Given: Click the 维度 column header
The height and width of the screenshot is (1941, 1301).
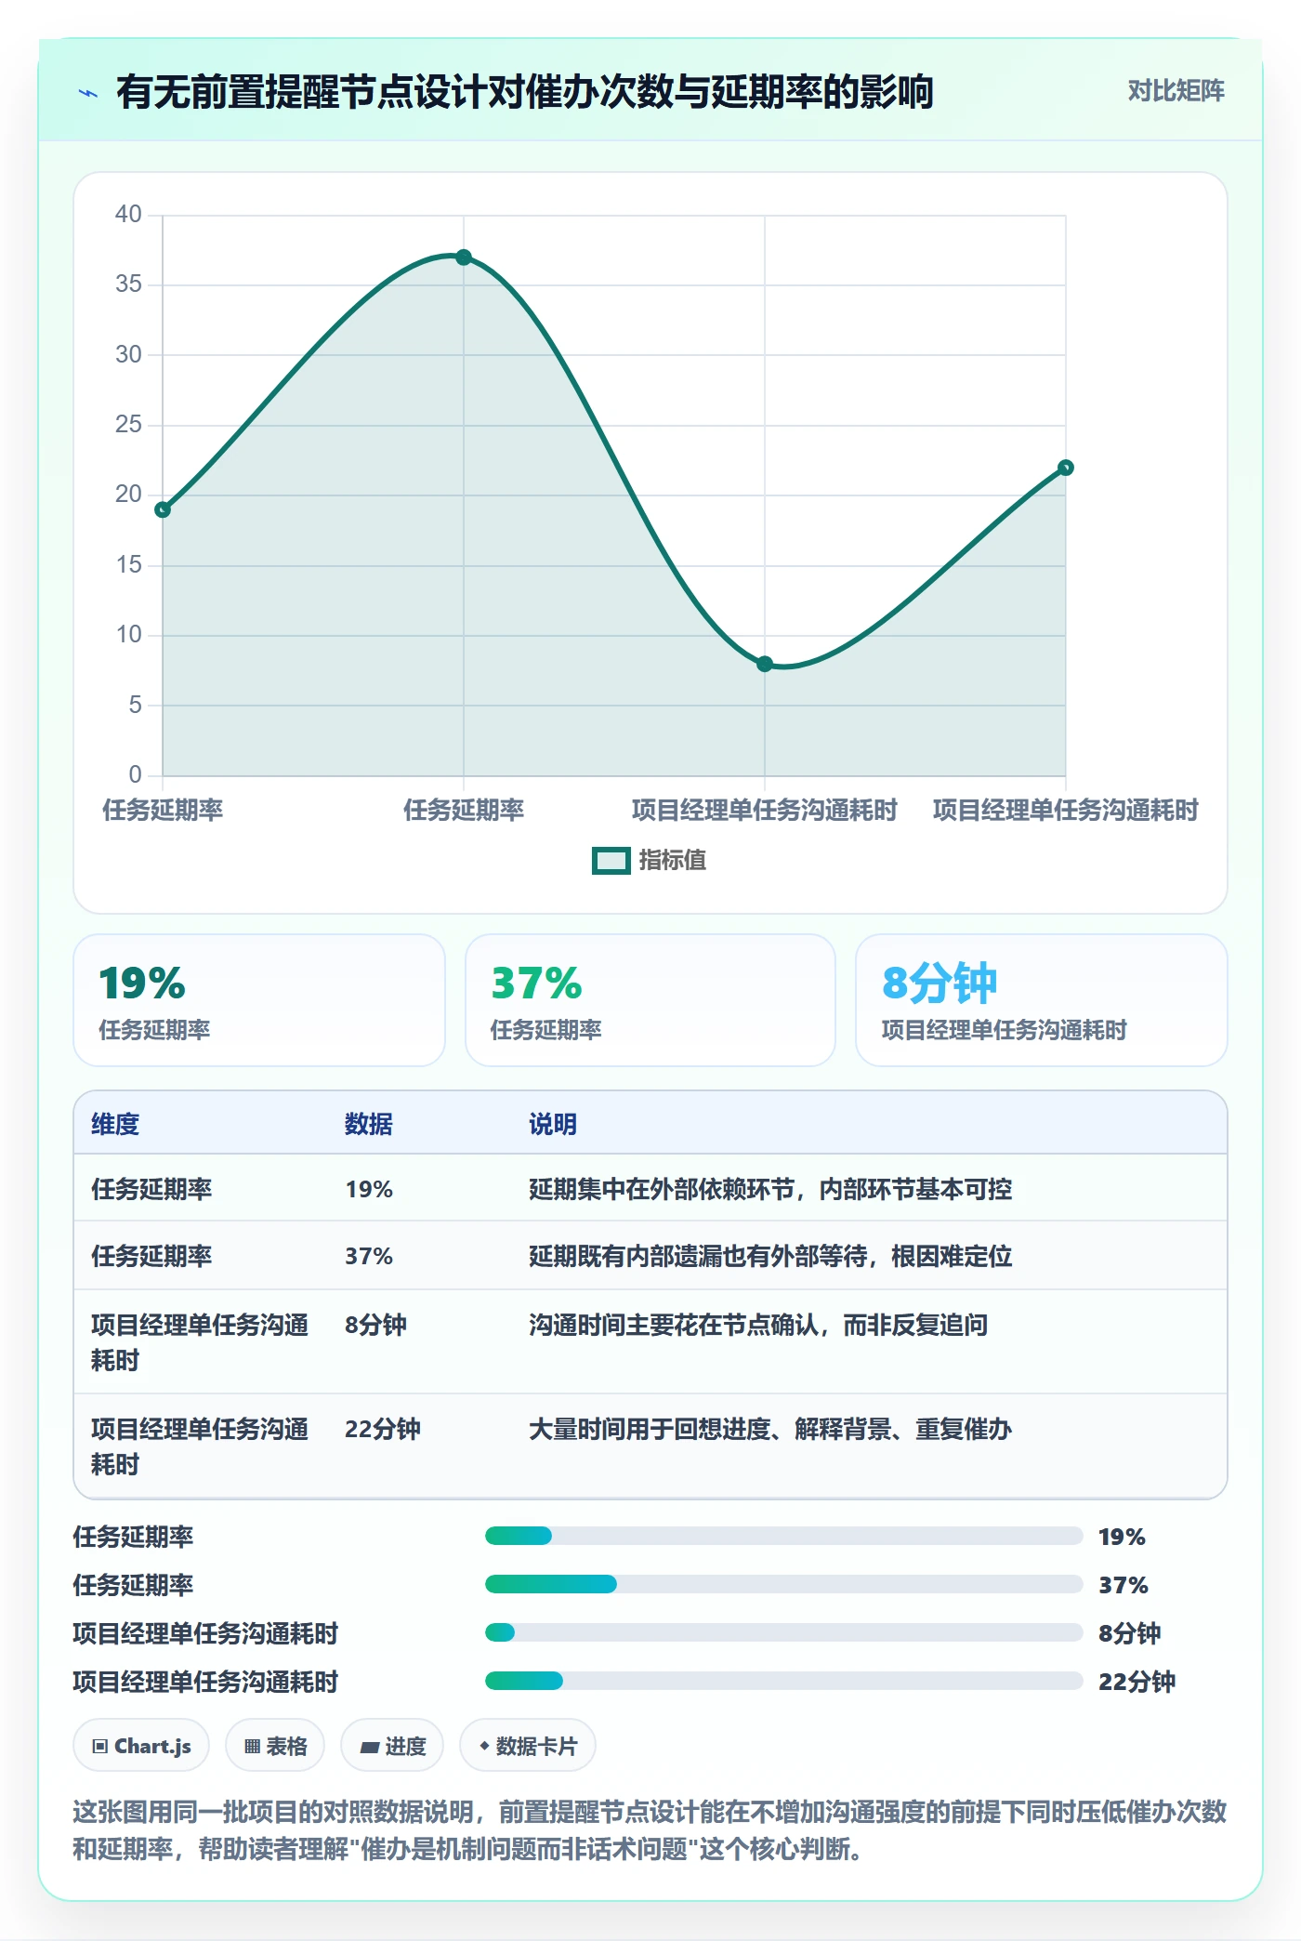Looking at the screenshot, I should 115,1124.
